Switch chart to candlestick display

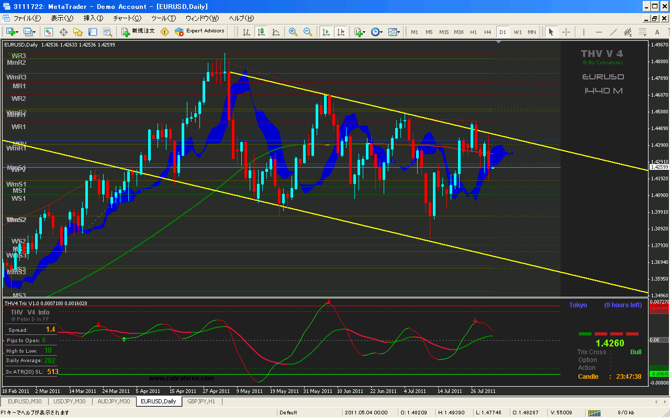261,32
